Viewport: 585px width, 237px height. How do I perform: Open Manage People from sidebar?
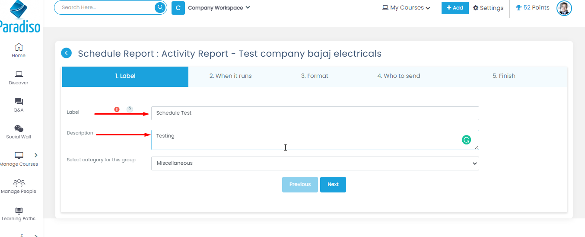pos(19,183)
